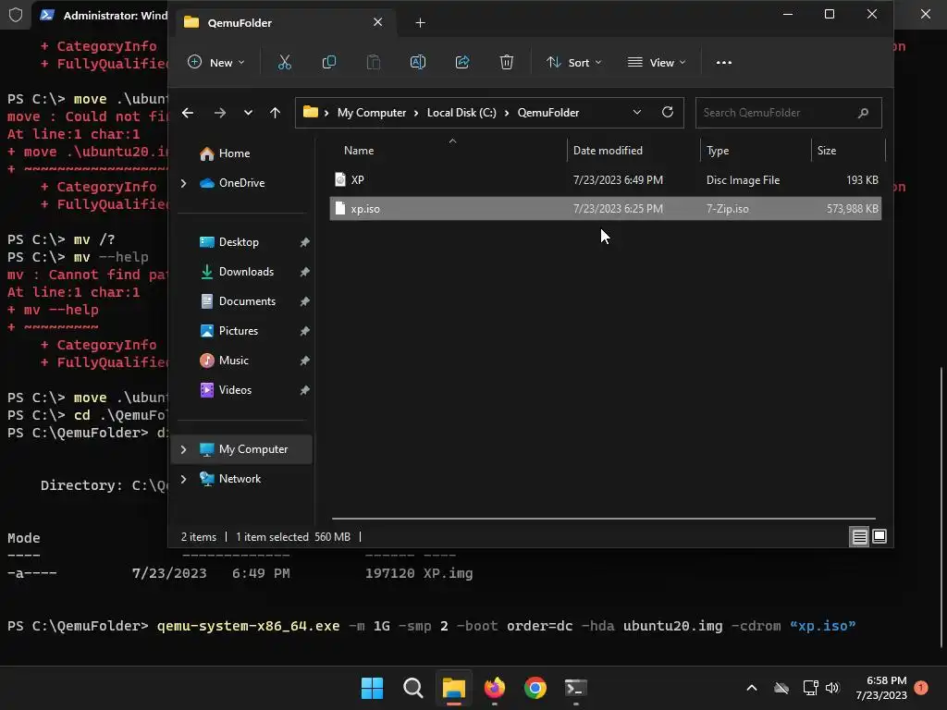The image size is (947, 710).
Task: Click the network tray icon
Action: 810,688
